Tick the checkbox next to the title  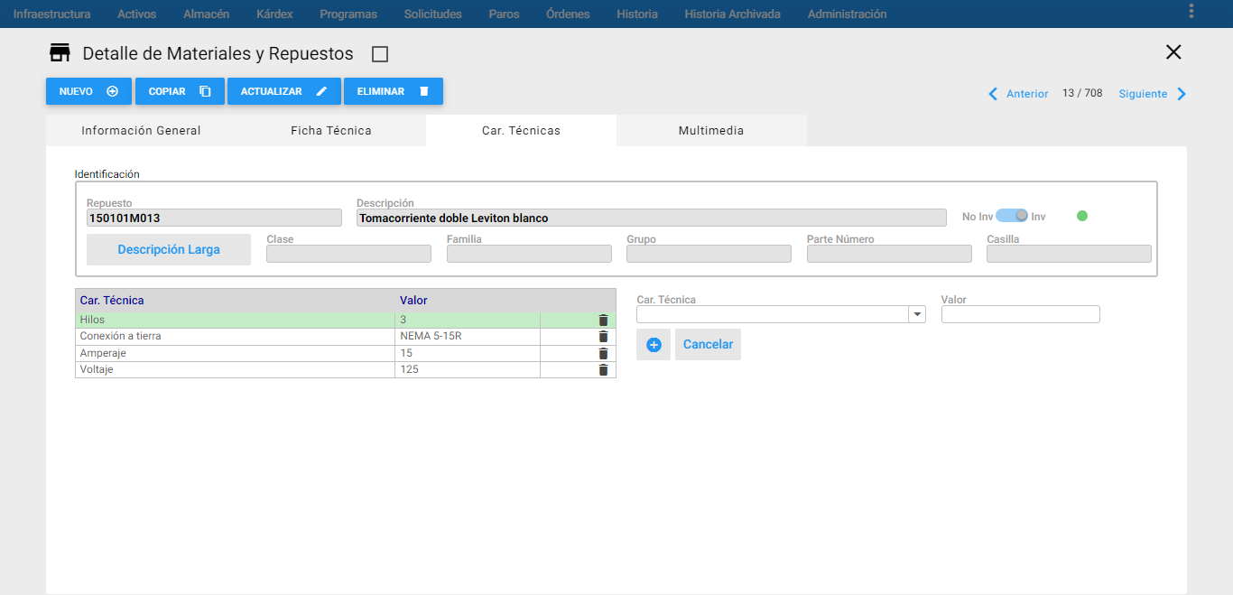point(380,54)
